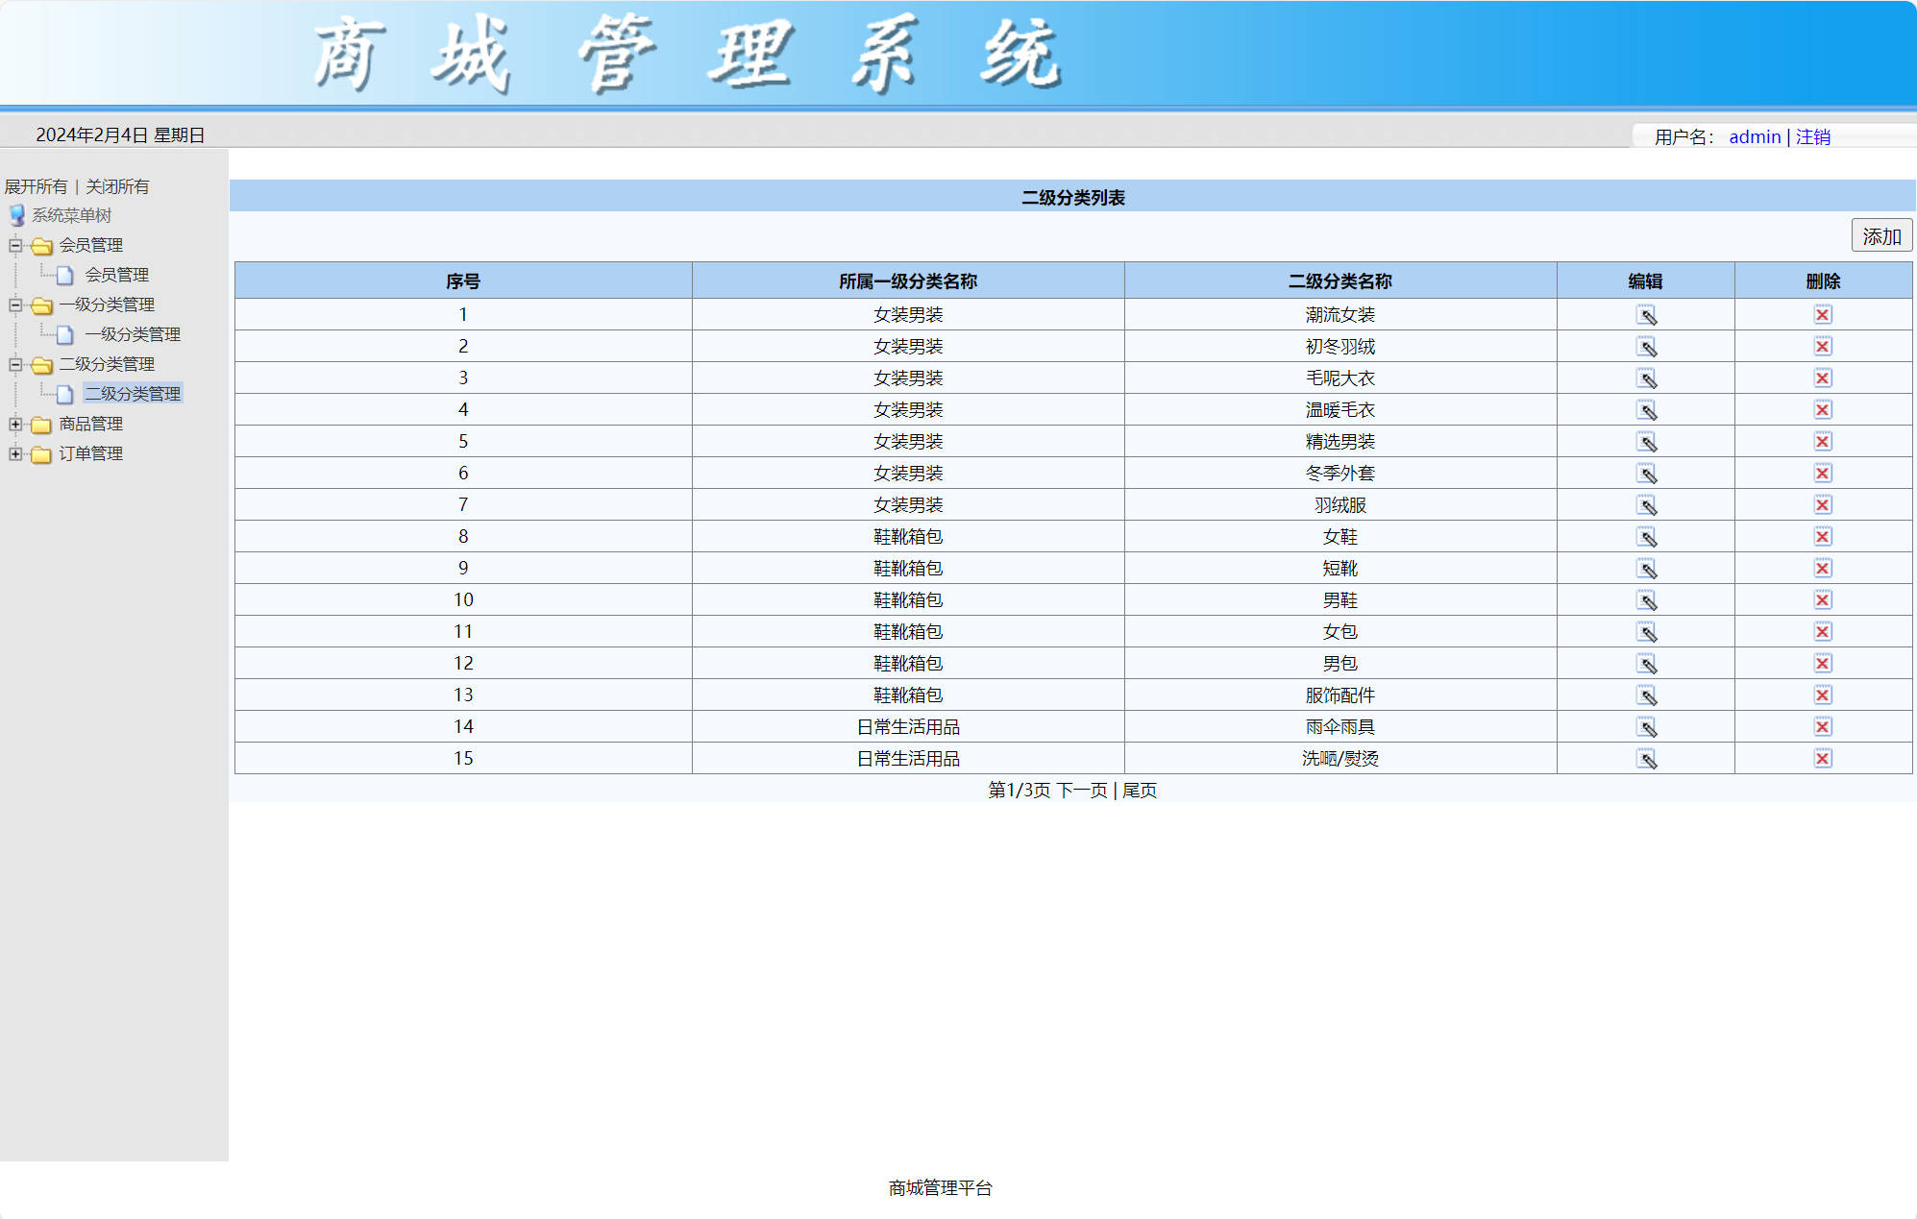Go to next page via 下一页
This screenshot has width=1917, height=1219.
click(x=1081, y=791)
